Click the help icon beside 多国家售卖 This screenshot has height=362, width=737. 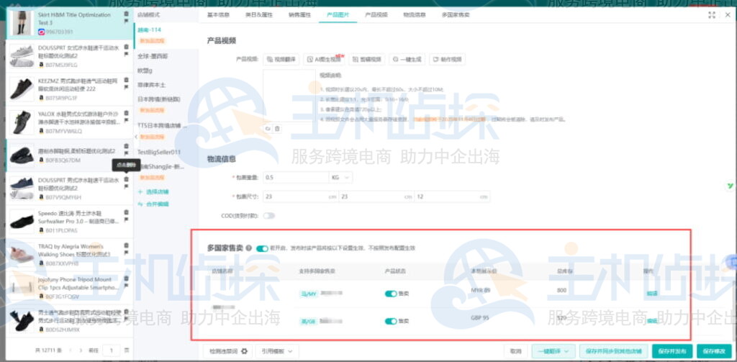pyautogui.click(x=248, y=248)
